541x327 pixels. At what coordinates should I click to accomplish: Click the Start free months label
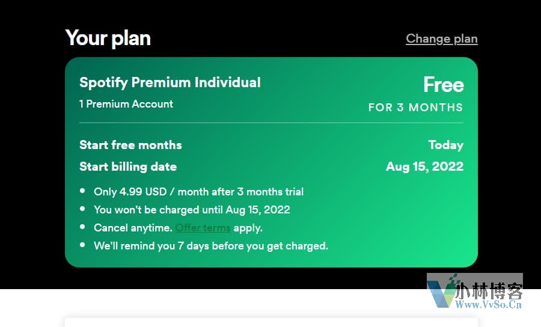coord(130,145)
